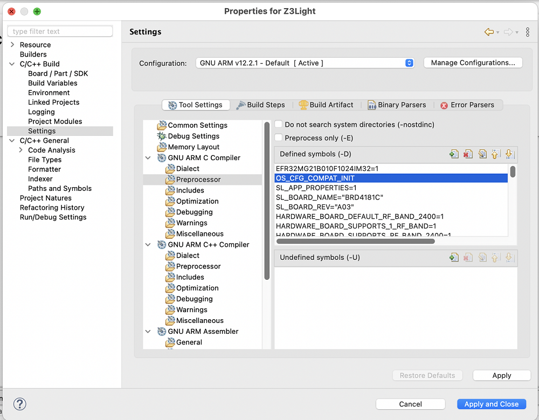The width and height of the screenshot is (539, 420).
Task: Go back using the yellow arrow
Action: (x=489, y=32)
